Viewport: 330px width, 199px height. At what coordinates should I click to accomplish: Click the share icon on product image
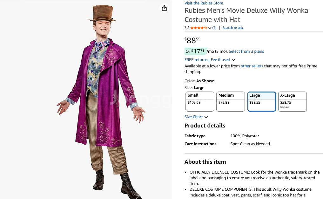point(164,8)
